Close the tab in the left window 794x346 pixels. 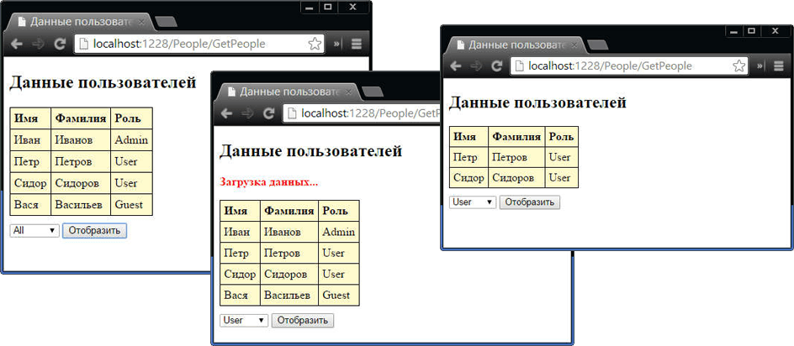coord(141,23)
